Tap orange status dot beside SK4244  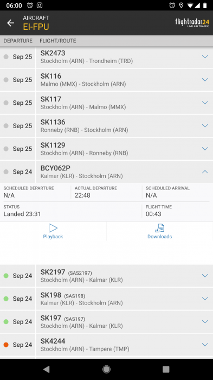(x=6, y=345)
